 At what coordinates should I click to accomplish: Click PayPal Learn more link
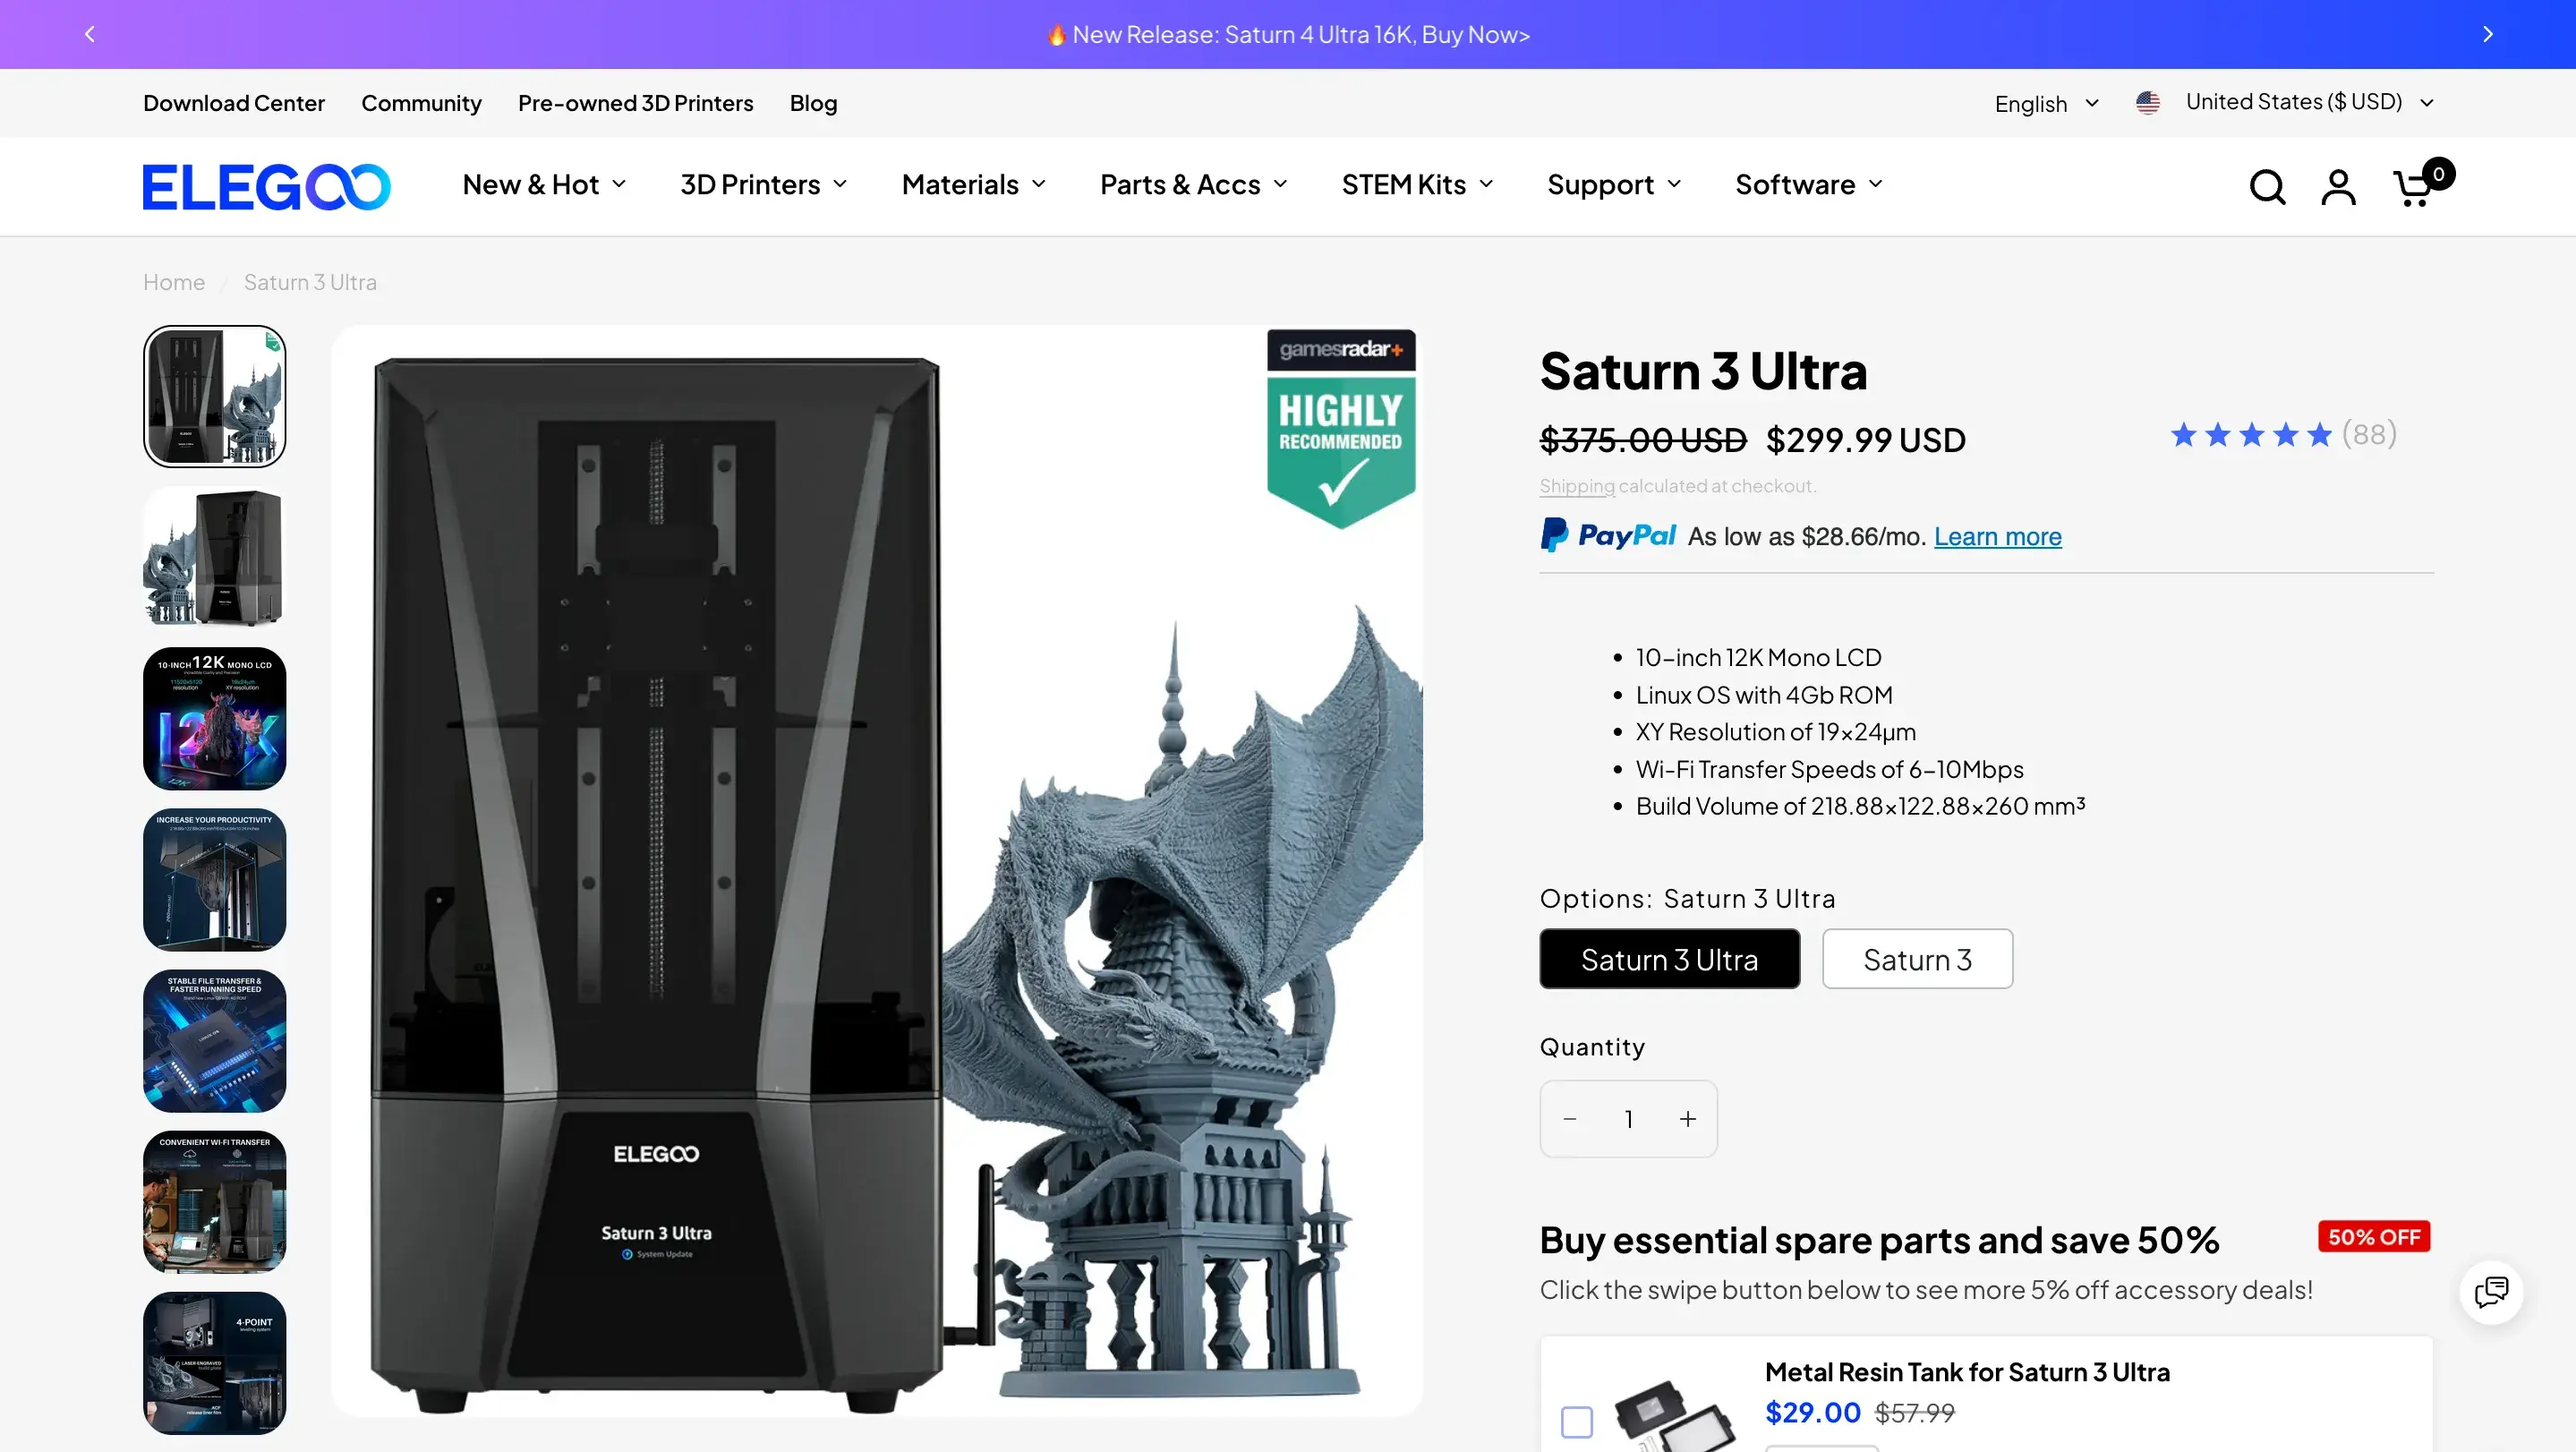coord(1996,537)
